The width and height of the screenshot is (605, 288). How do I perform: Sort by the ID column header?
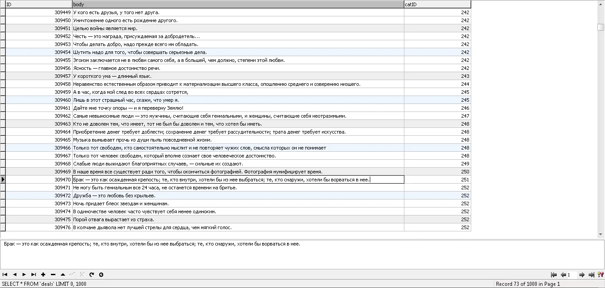(x=39, y=4)
